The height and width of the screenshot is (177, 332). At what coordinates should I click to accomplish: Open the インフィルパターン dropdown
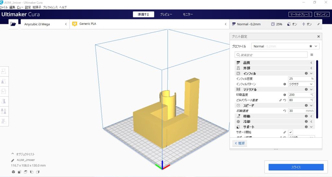pyautogui.click(x=301, y=84)
